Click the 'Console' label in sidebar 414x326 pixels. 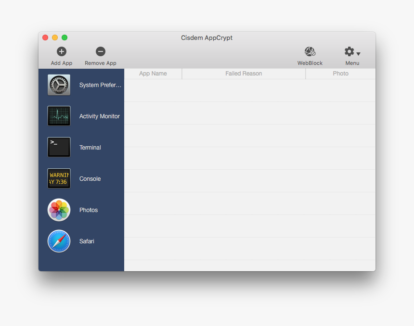pos(90,179)
